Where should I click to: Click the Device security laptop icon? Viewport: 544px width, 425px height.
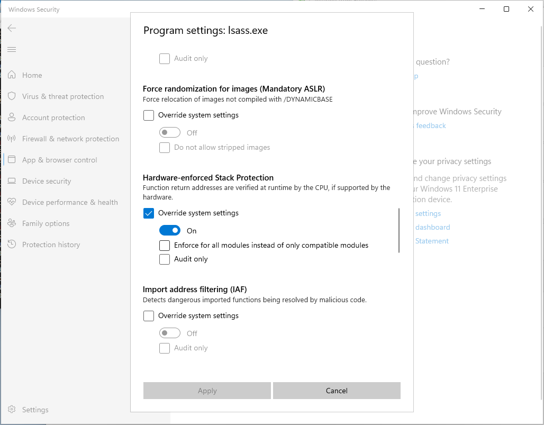(x=12, y=181)
